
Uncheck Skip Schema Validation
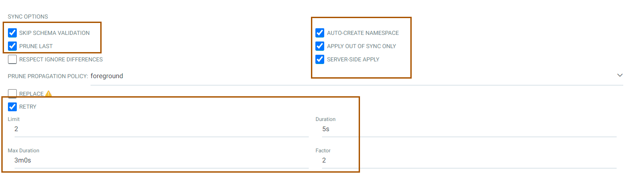(x=12, y=33)
